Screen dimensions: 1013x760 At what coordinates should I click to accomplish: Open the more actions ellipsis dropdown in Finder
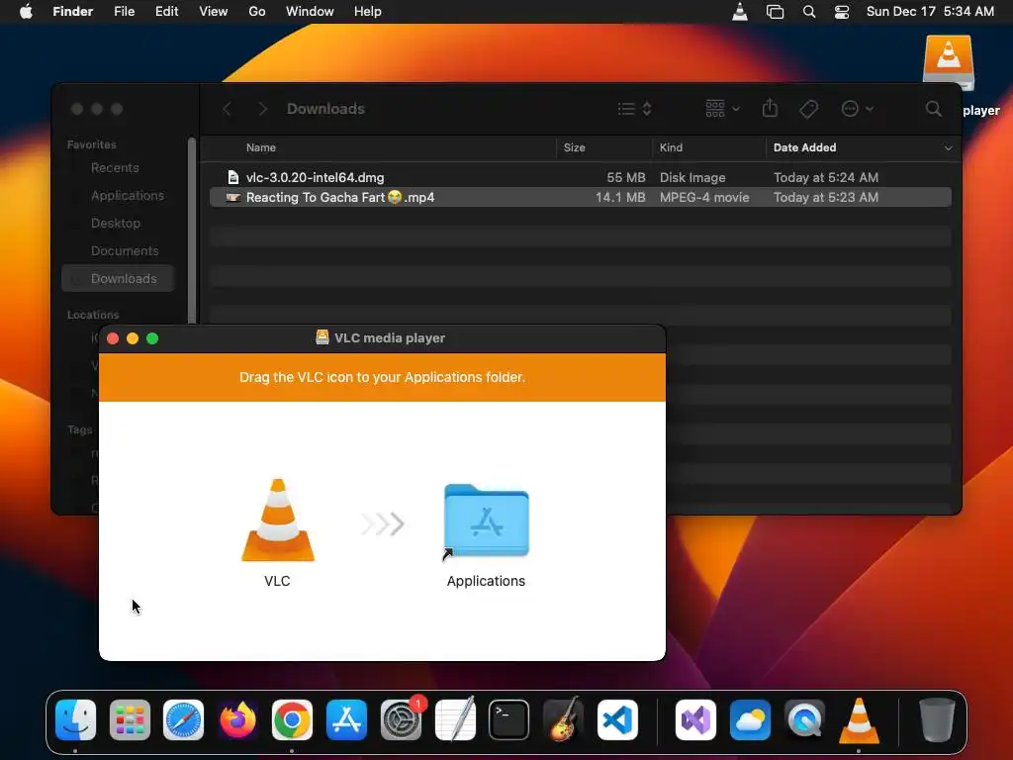pyautogui.click(x=858, y=109)
